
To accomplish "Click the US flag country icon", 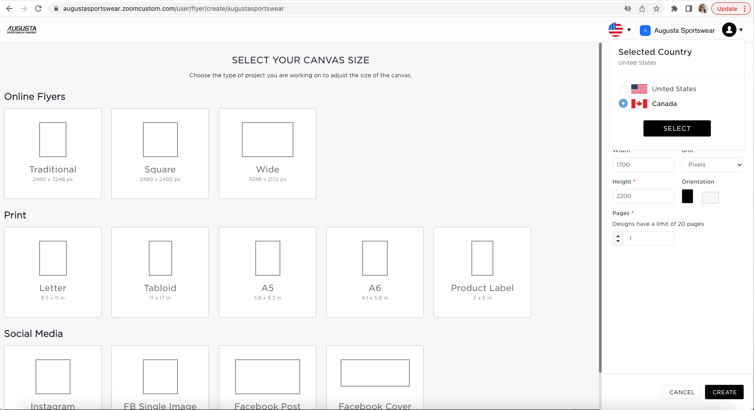I will coord(615,30).
